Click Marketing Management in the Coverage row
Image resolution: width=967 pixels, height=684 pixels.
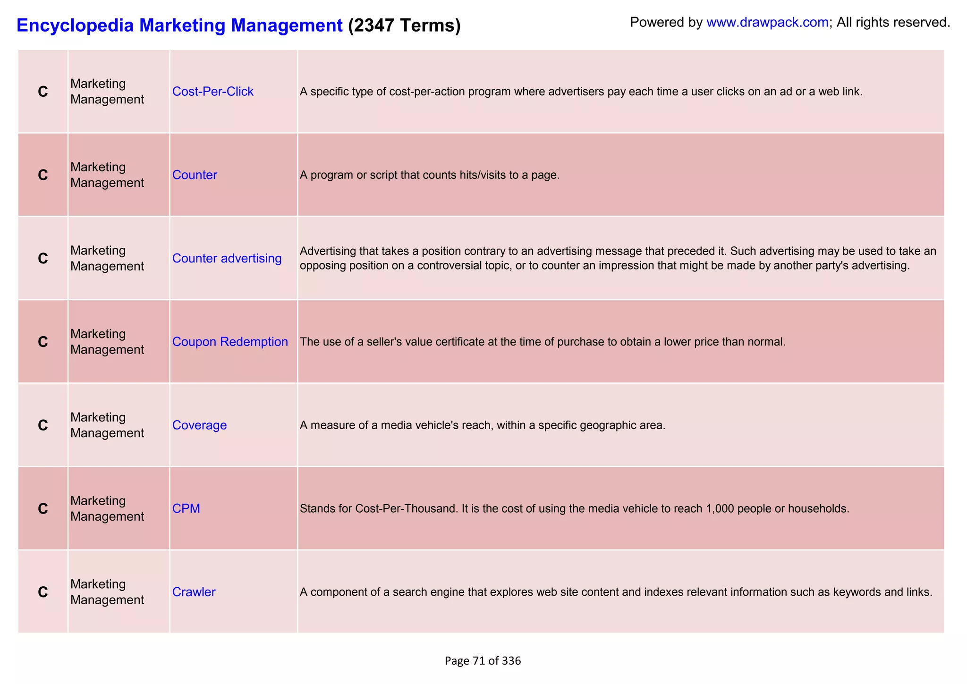click(x=107, y=425)
